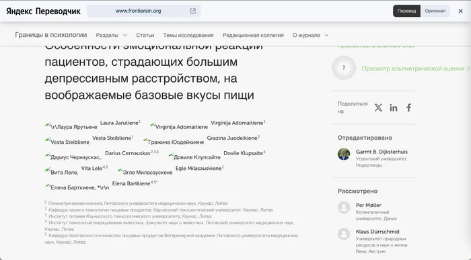
Task: Share the article on X
Action: (378, 107)
